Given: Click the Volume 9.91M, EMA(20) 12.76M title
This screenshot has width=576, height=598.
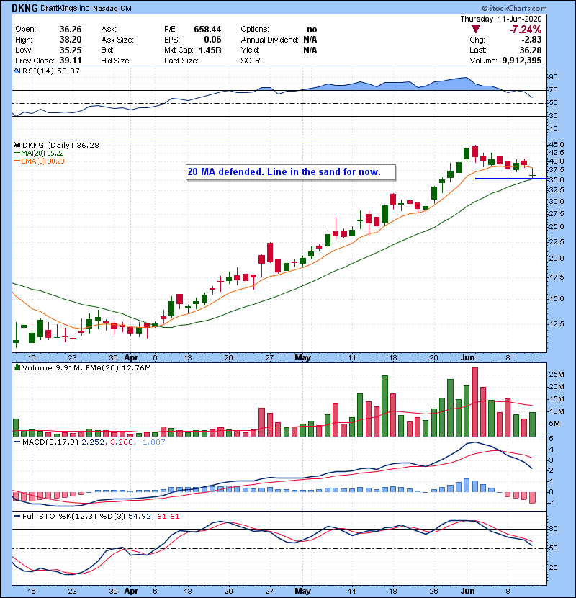Looking at the screenshot, I should pos(86,367).
